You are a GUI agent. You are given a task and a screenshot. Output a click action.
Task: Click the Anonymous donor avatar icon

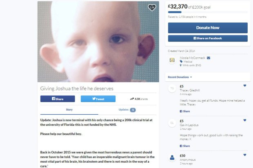[x=172, y=157]
